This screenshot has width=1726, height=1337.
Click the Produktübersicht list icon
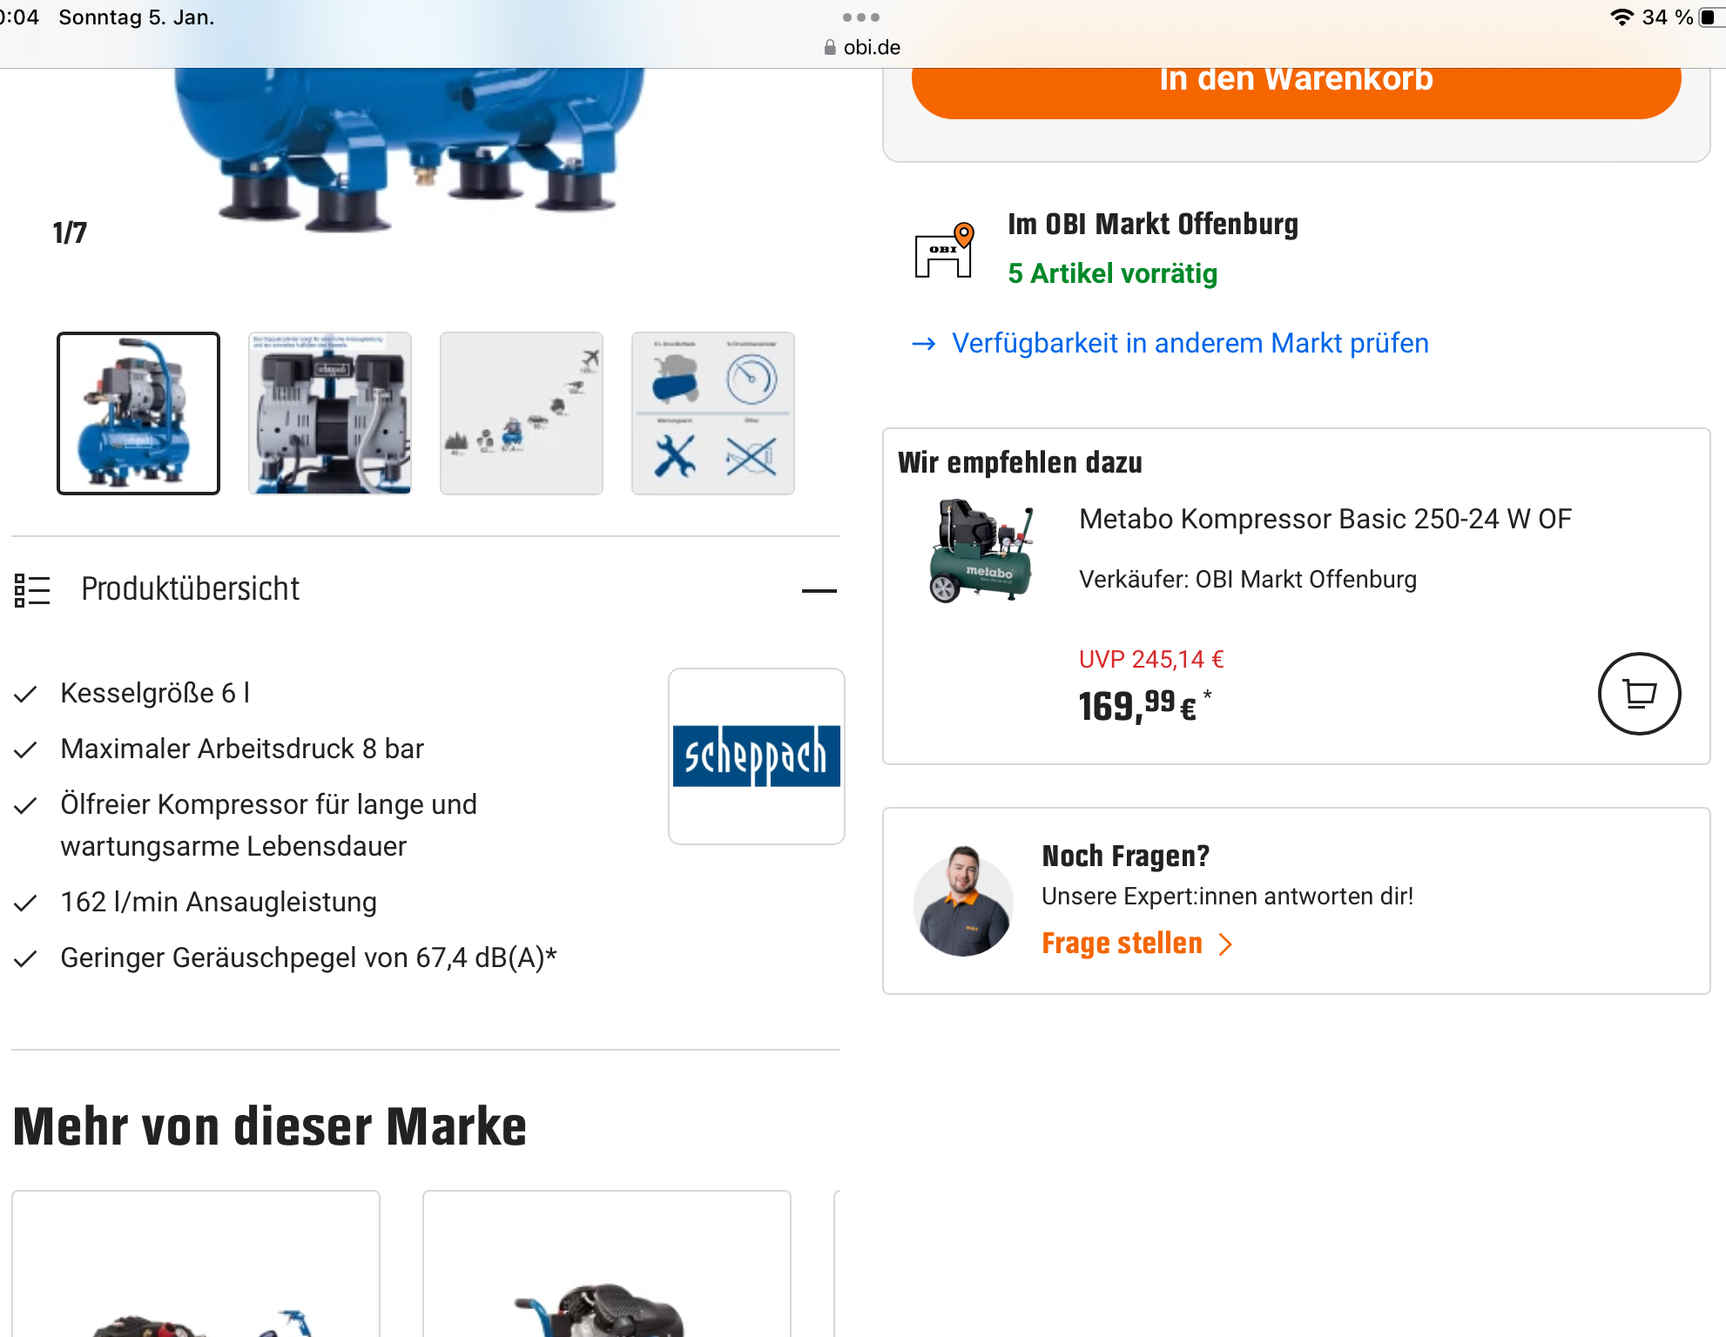(32, 590)
